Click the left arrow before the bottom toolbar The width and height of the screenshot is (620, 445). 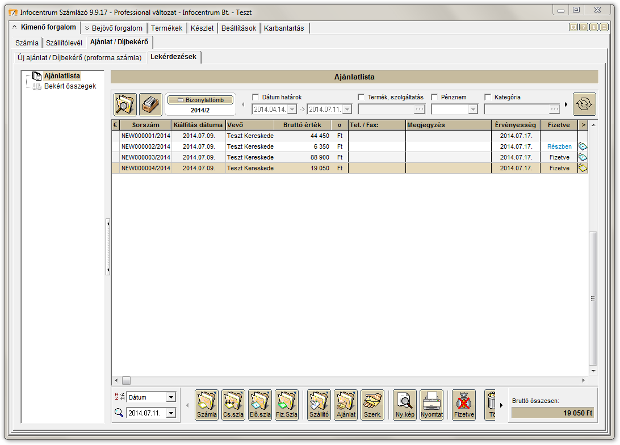187,405
